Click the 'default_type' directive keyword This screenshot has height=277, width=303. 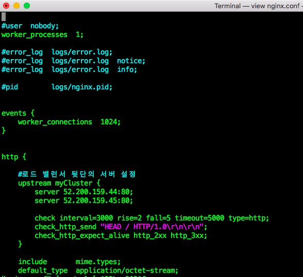(x=43, y=270)
